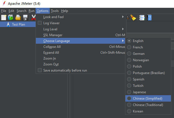Image resolution: width=174 pixels, height=118 pixels.
Task: Click the Help question mark icon
Action: pos(149,18)
